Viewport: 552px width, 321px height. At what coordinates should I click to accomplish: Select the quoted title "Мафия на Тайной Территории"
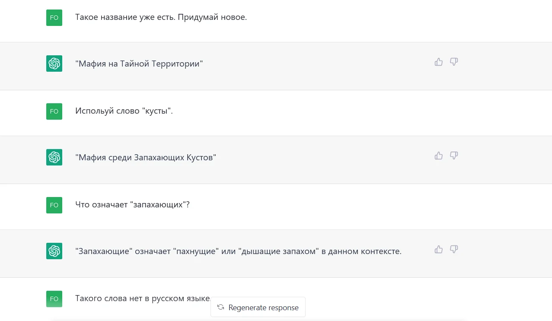coord(139,63)
